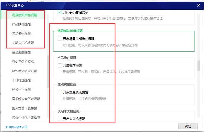Click the left sidebar scrollbar thumb
Screen dimensions: 204x132
(48, 72)
